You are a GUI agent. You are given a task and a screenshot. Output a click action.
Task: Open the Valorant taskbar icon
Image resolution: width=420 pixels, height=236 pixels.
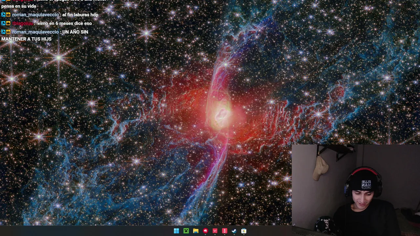215,231
